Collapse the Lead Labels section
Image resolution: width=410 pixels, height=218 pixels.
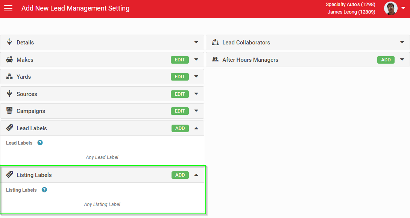pos(196,128)
